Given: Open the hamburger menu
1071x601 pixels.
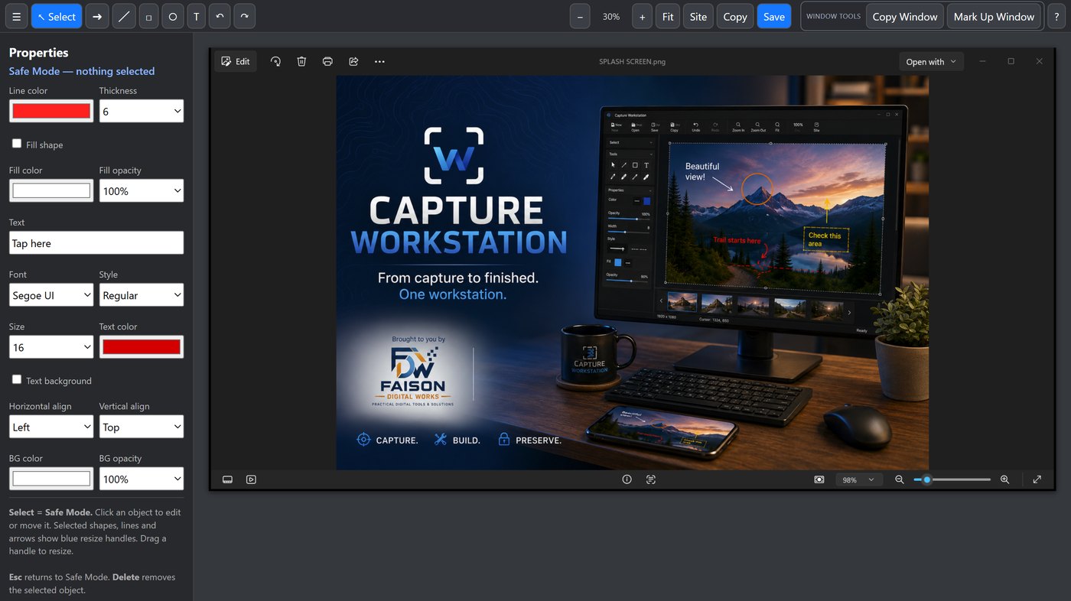Looking at the screenshot, I should click(16, 16).
